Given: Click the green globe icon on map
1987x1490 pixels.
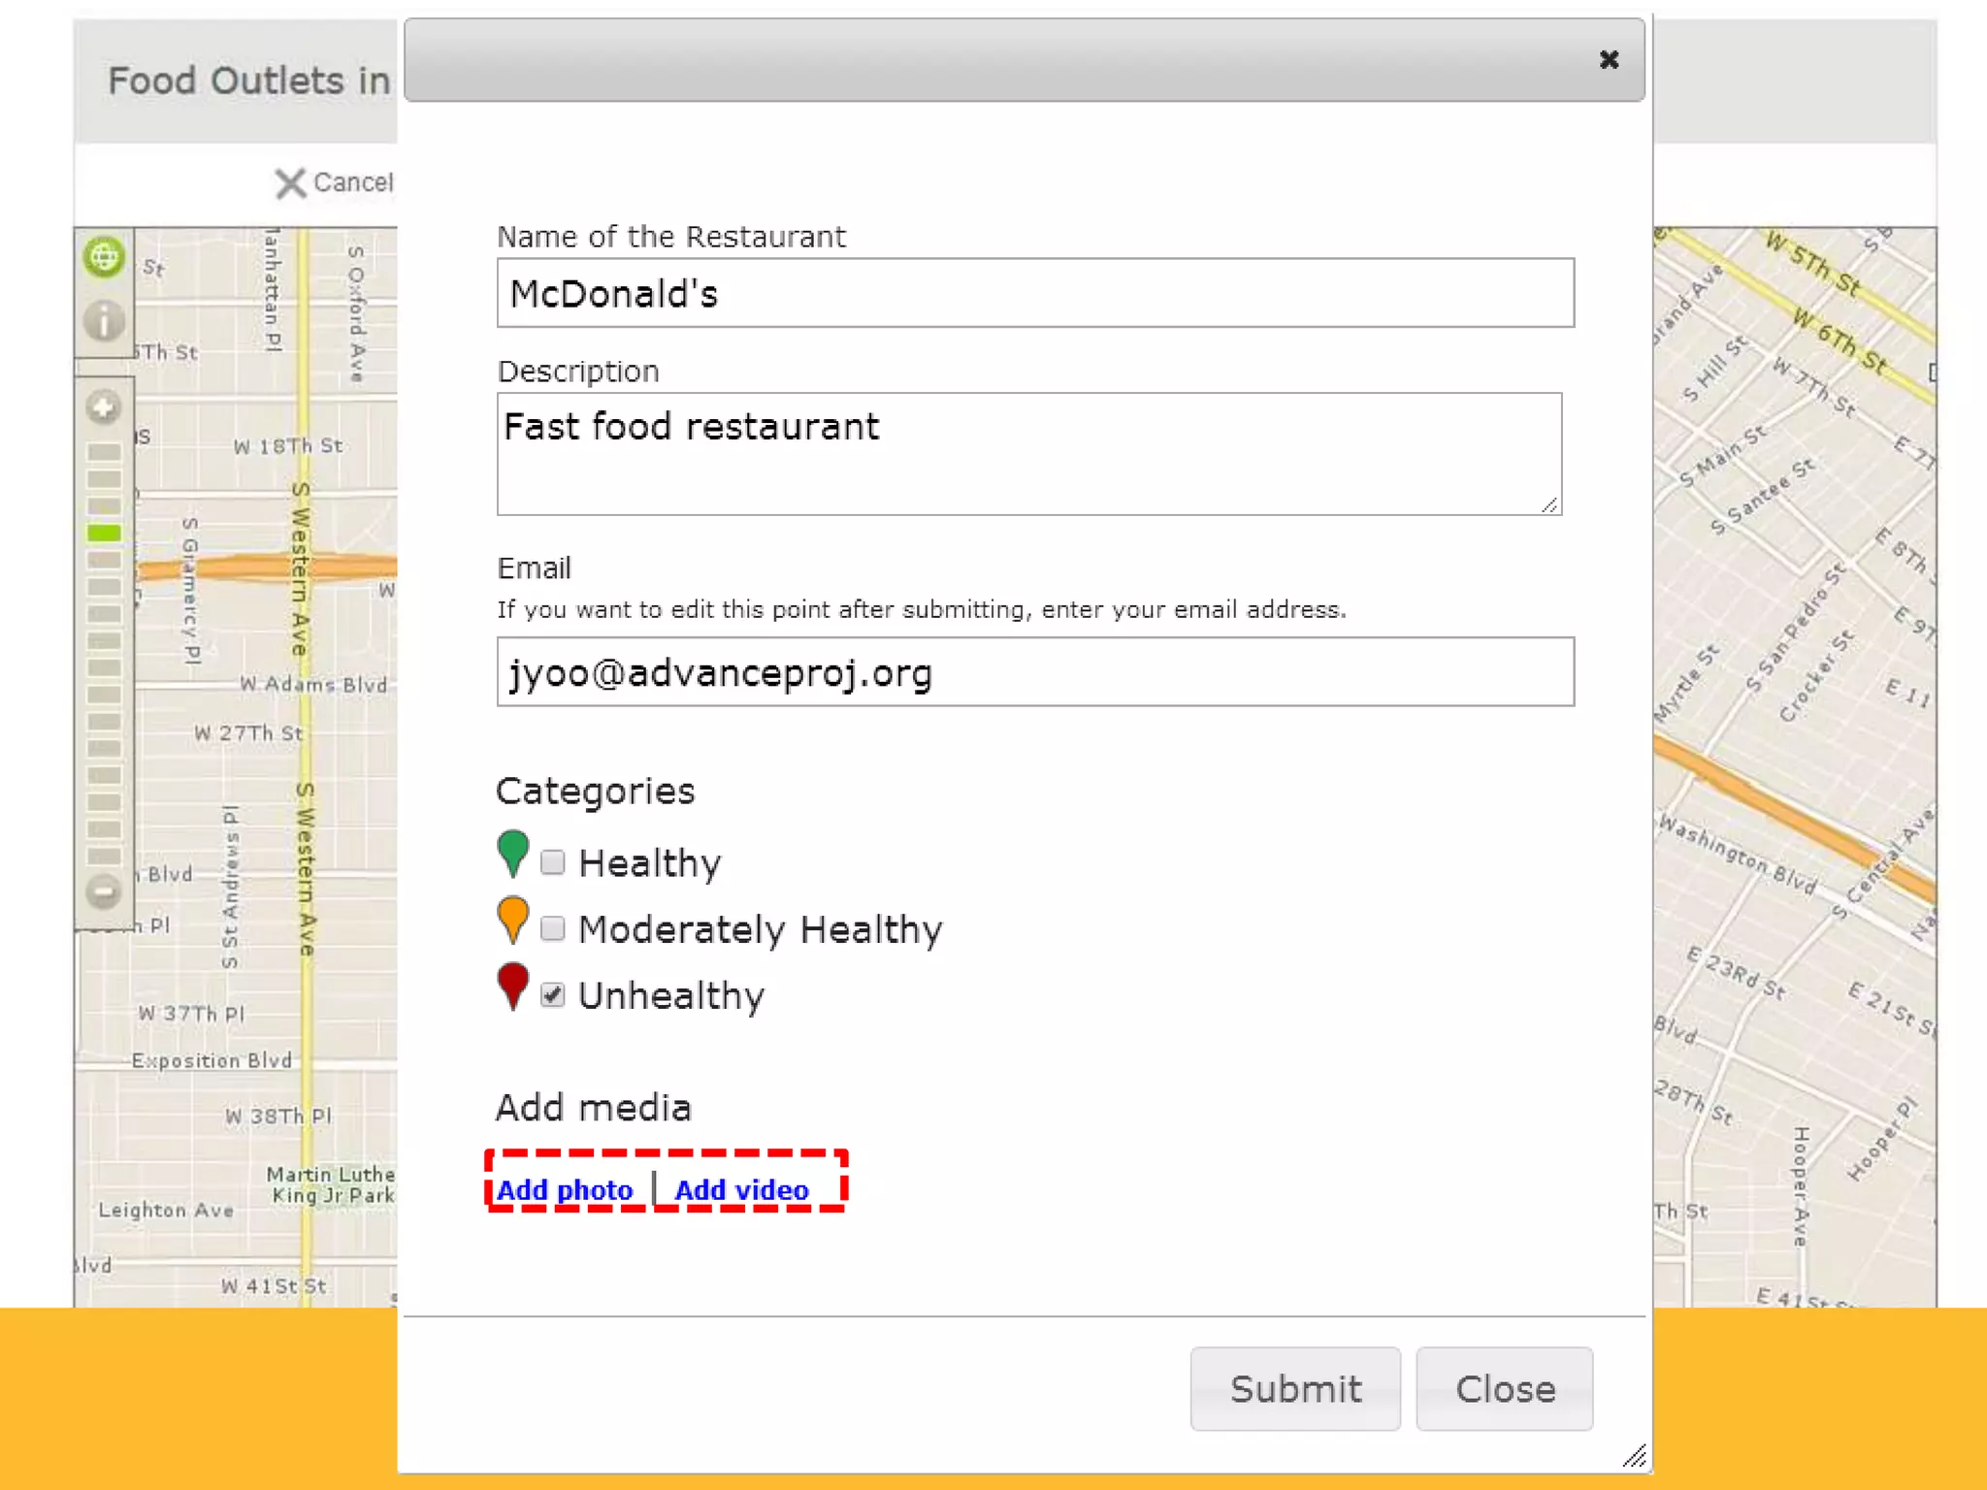Looking at the screenshot, I should tap(104, 257).
